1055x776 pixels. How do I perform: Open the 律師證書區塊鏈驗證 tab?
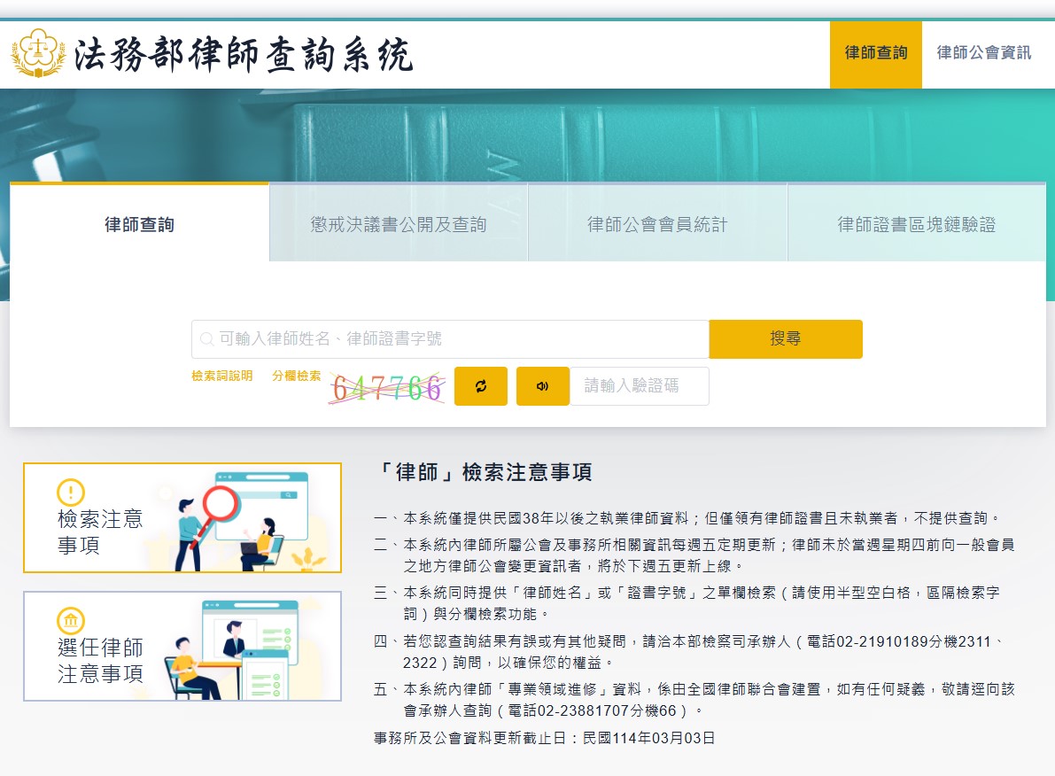pos(916,224)
